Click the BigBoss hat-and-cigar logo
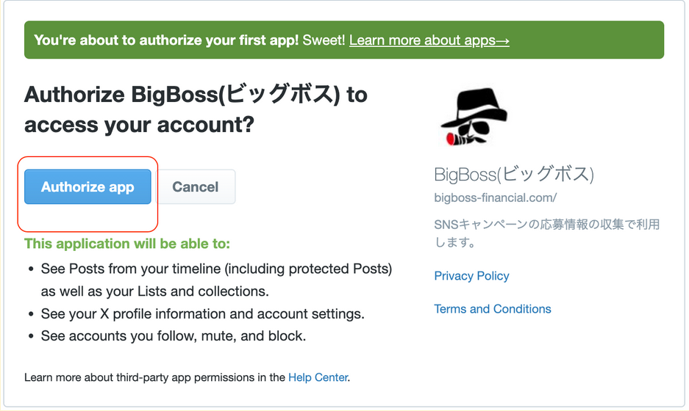The image size is (689, 411). point(474,117)
